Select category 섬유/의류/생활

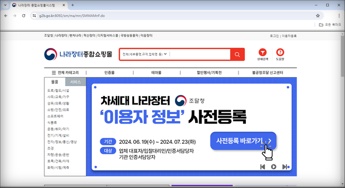(58, 103)
